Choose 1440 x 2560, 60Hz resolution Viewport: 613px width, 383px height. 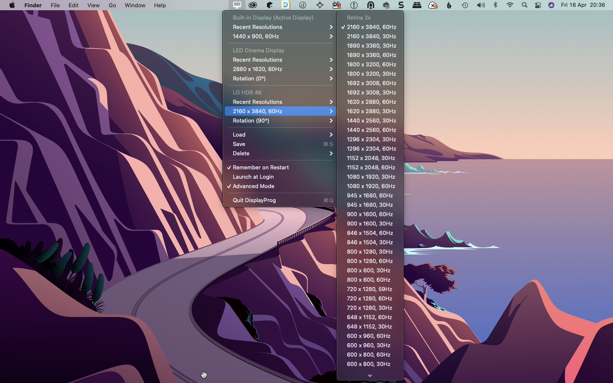click(371, 130)
